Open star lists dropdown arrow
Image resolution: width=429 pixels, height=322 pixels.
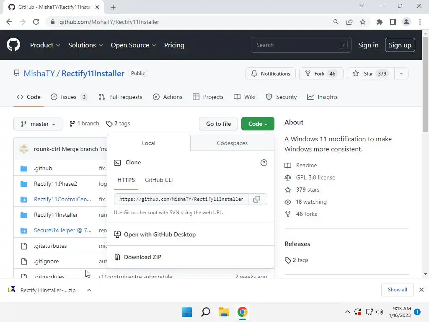click(401, 74)
